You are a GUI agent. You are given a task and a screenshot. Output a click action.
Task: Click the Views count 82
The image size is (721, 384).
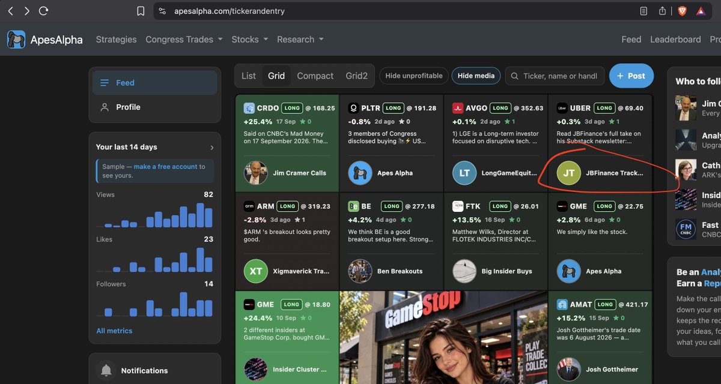point(208,194)
